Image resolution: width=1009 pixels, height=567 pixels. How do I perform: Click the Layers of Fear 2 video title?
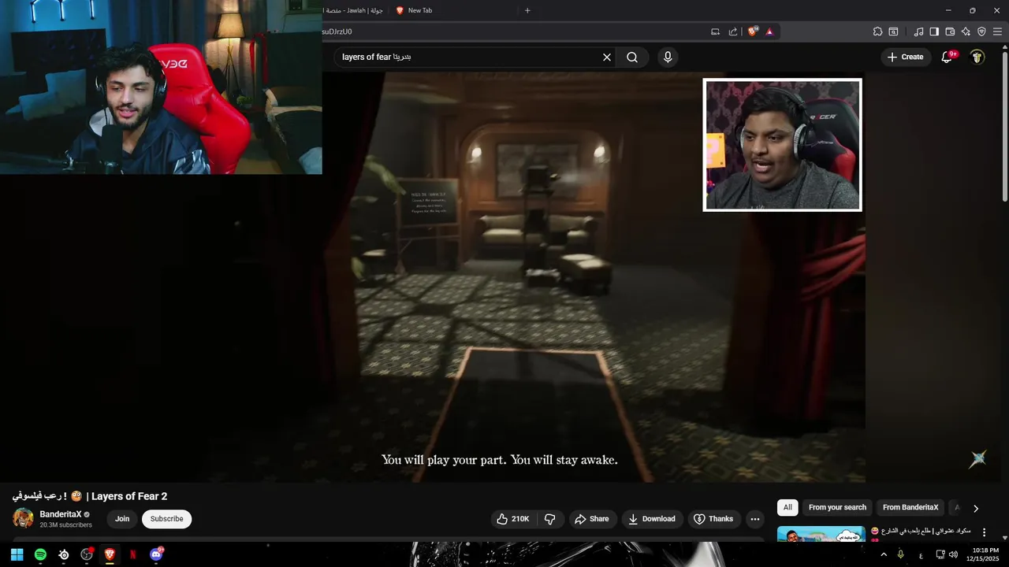click(x=90, y=496)
